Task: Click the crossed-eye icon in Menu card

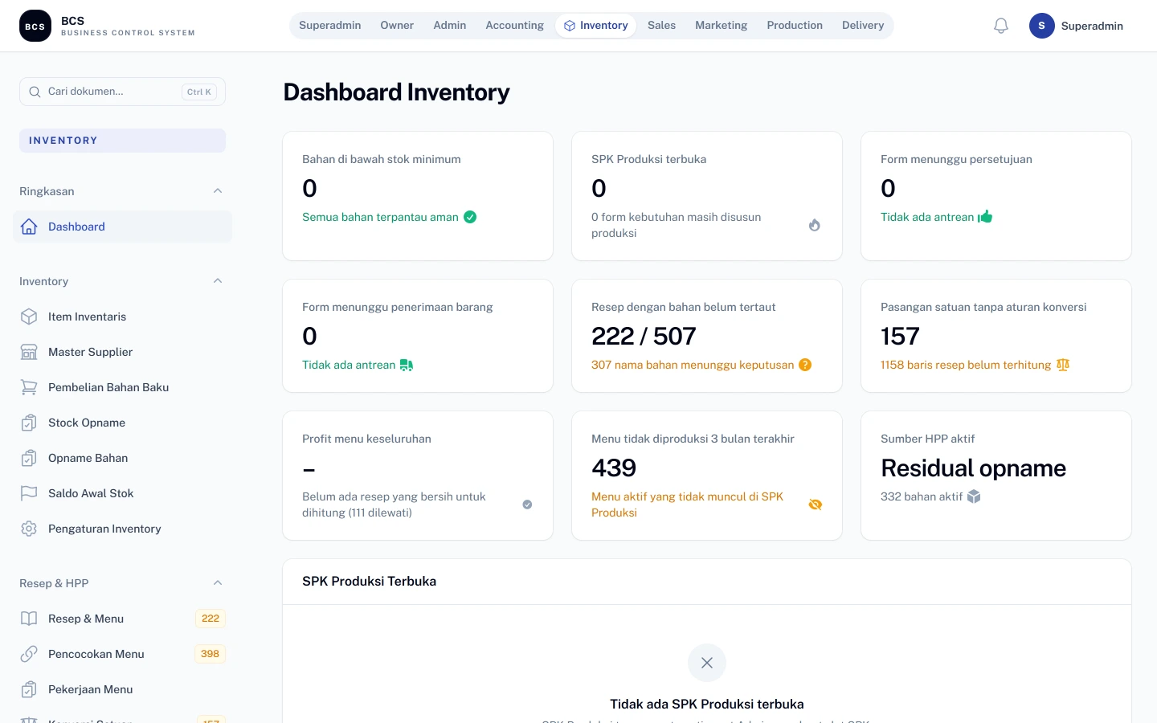Action: click(816, 504)
